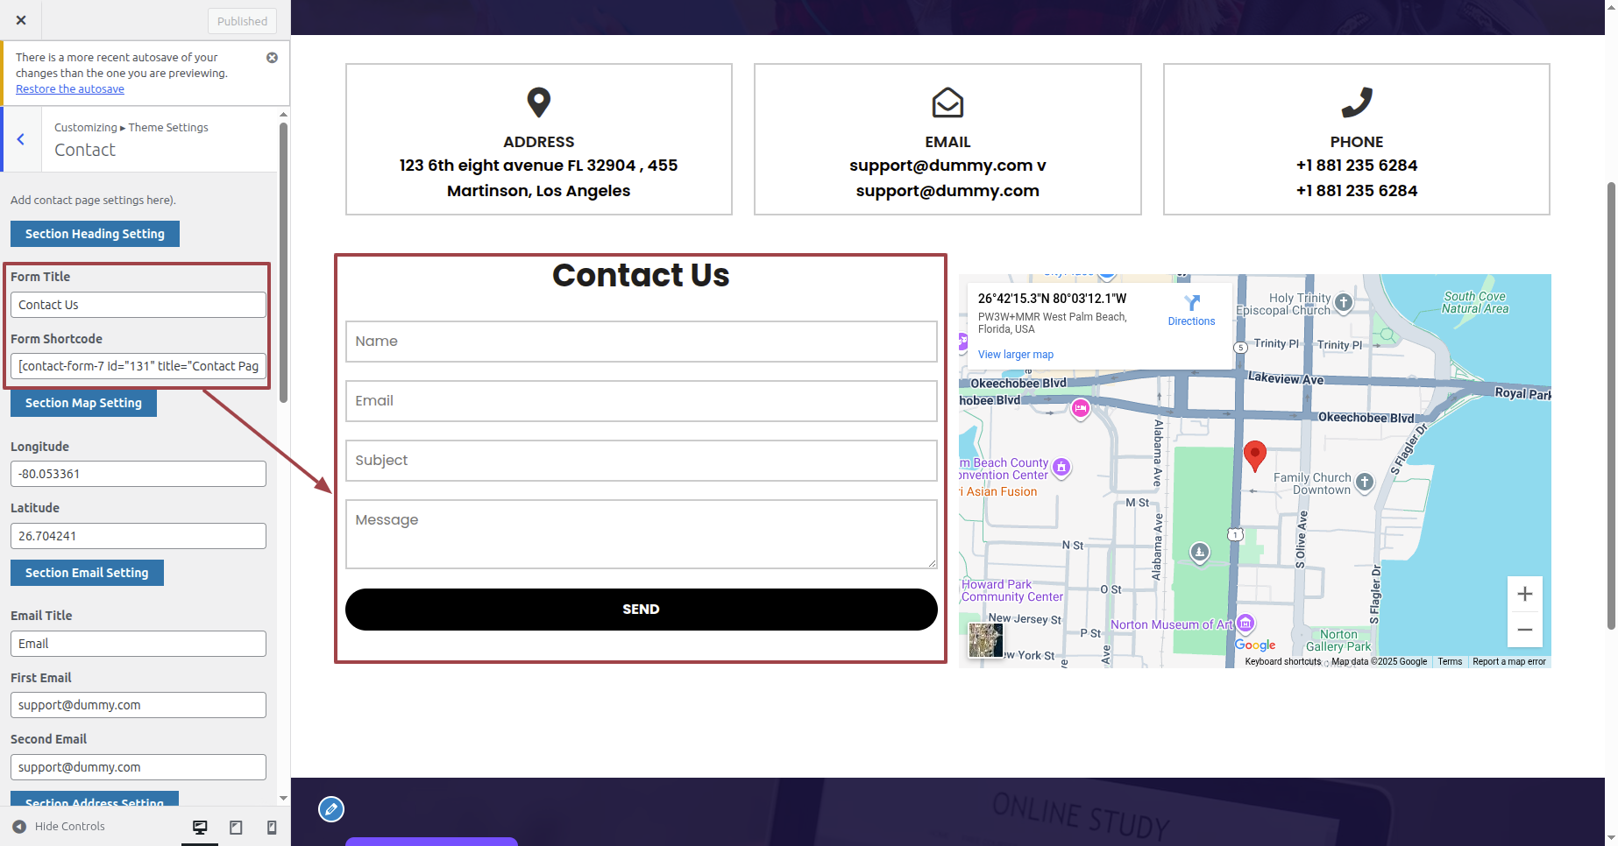Click the Restore the autosave link
1618x846 pixels.
click(70, 89)
